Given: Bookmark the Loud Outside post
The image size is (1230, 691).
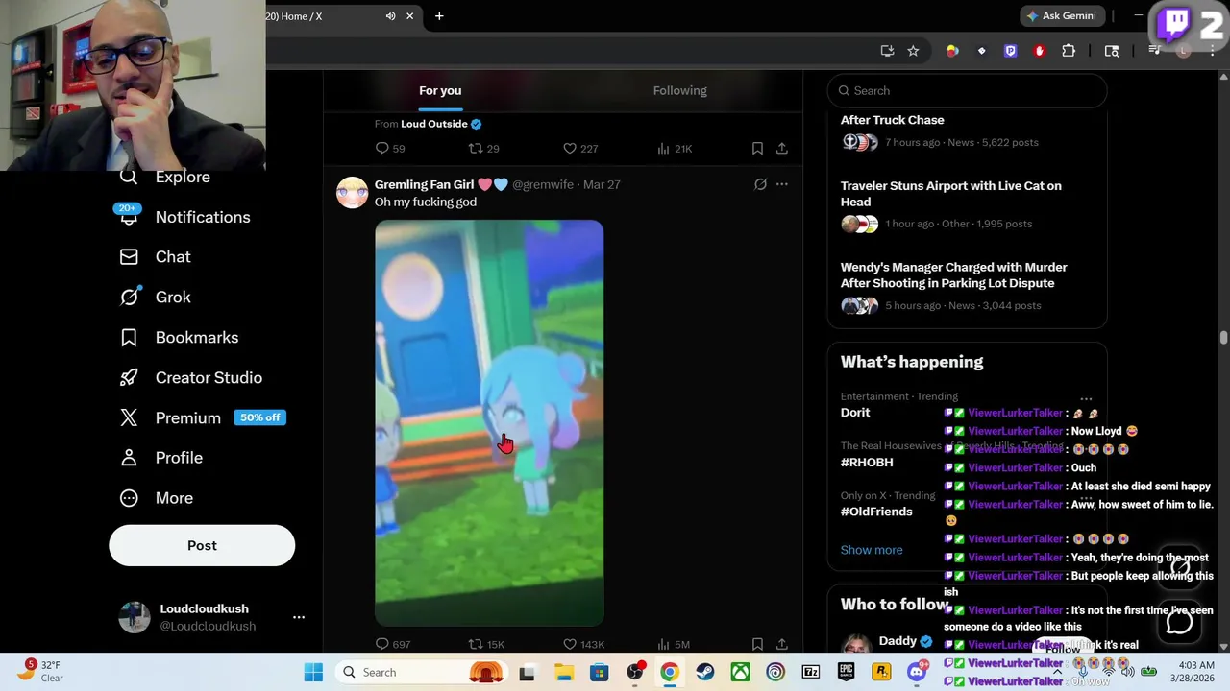Looking at the screenshot, I should (x=757, y=149).
